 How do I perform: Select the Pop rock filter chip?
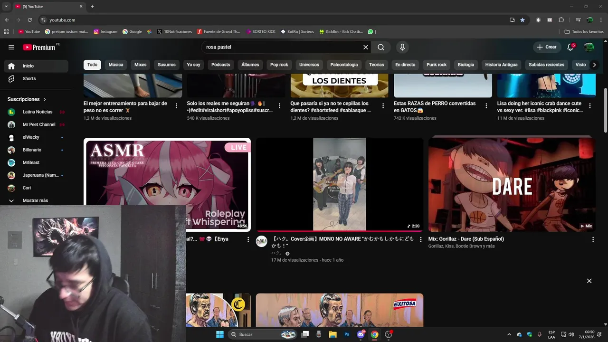coord(279,65)
